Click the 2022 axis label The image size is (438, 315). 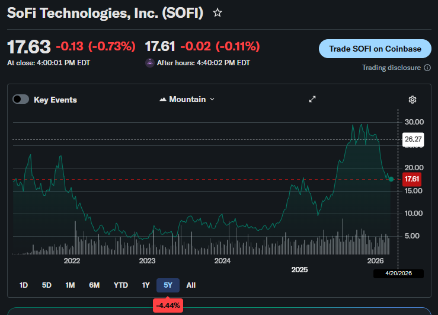click(72, 261)
